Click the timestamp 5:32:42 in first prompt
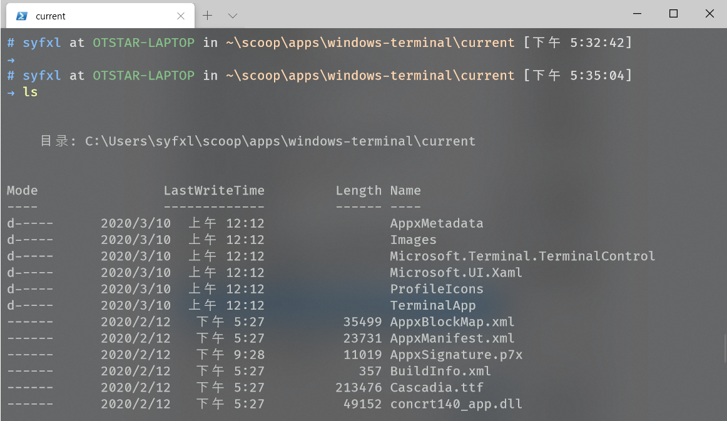Viewport: 727px width, 421px height. point(597,43)
